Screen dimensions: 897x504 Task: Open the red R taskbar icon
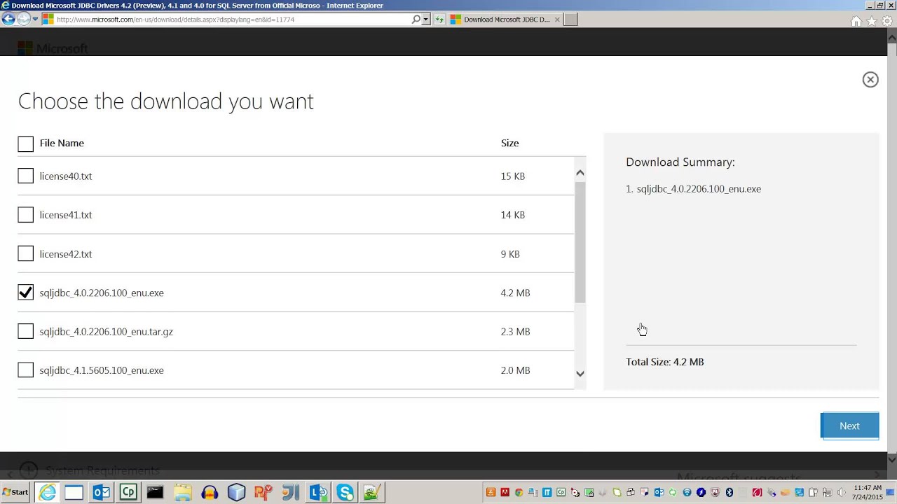tap(263, 493)
